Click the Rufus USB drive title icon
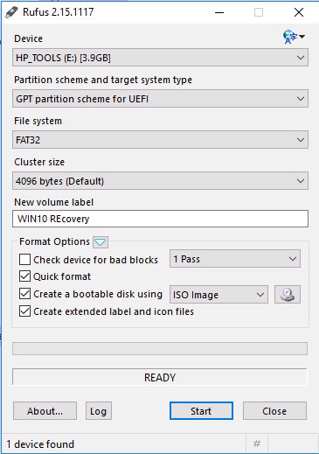Image resolution: width=319 pixels, height=454 pixels. click(x=12, y=12)
